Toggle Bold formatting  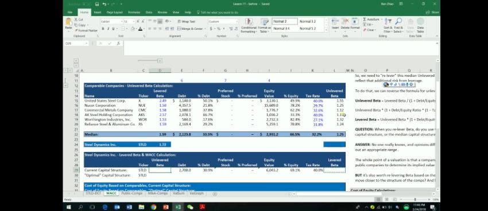[x=103, y=29]
